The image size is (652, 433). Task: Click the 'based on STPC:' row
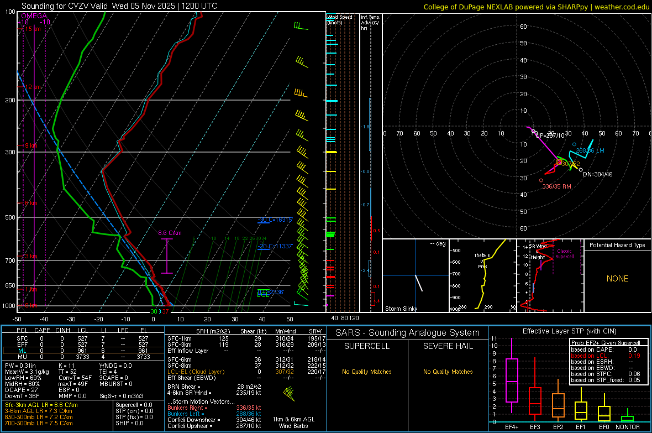[x=606, y=374]
